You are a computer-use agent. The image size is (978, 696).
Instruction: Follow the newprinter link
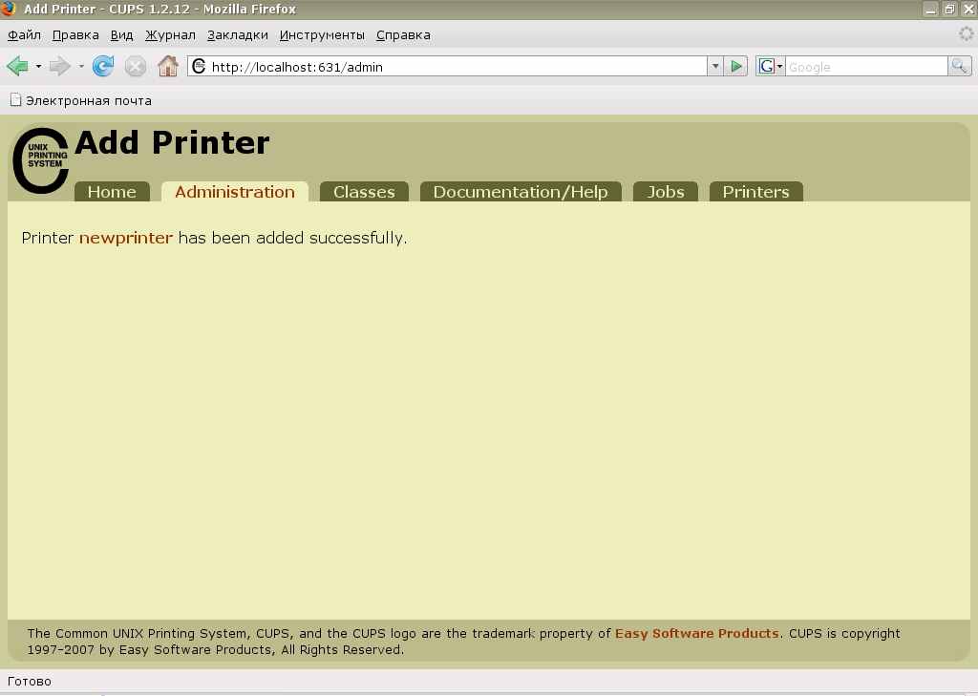point(126,239)
